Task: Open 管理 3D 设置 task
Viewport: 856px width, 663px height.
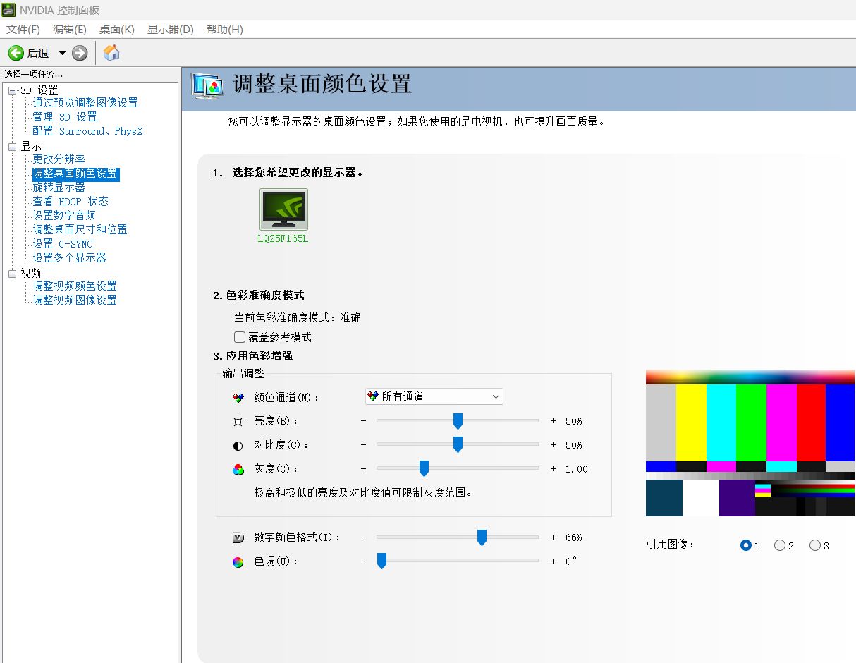Action: click(x=65, y=117)
